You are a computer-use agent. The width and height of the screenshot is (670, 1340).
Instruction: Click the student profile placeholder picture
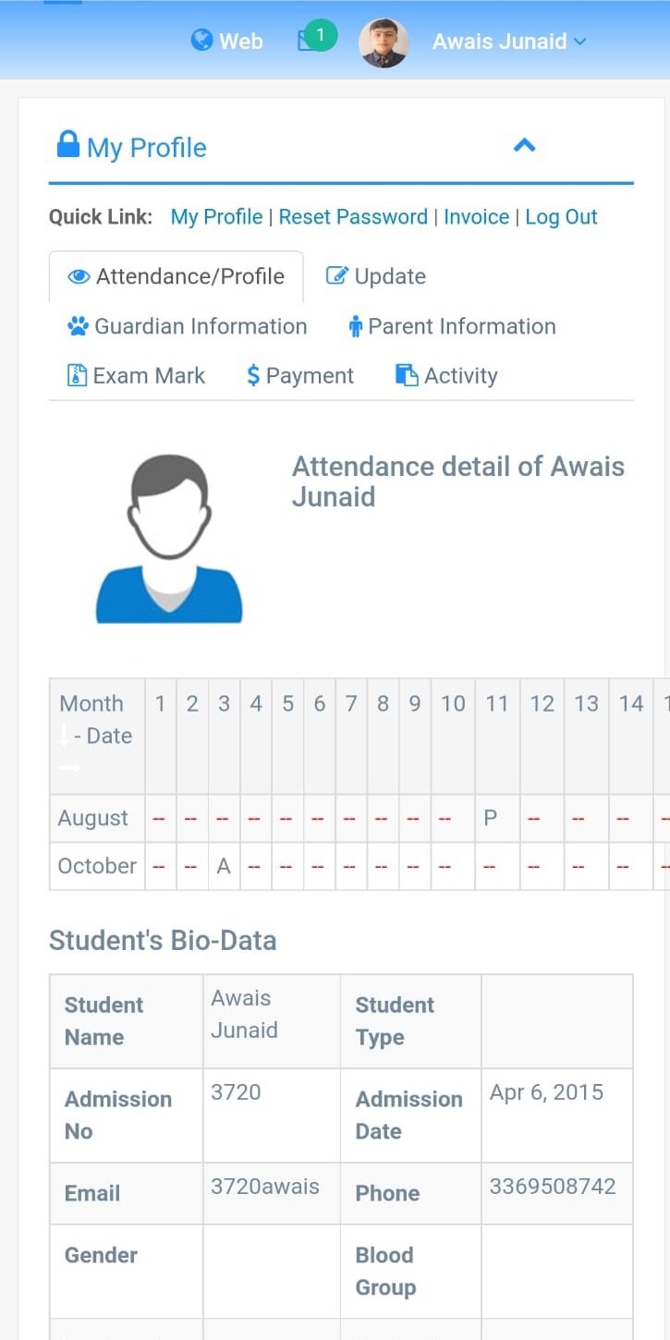(x=169, y=538)
